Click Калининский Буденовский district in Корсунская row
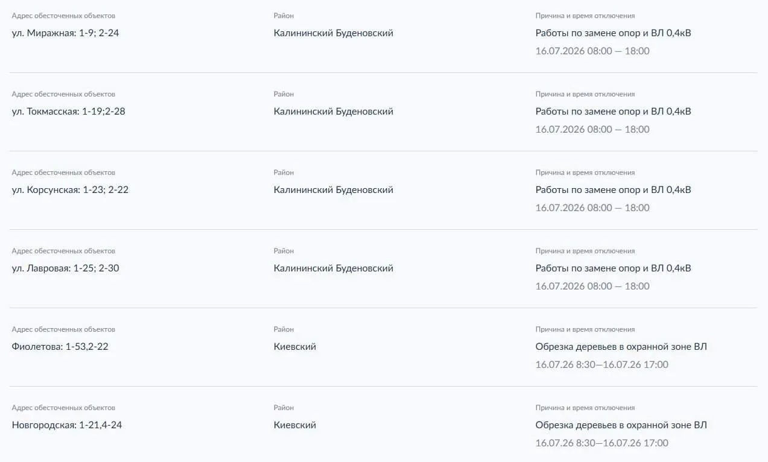The height and width of the screenshot is (462, 768). tap(333, 190)
